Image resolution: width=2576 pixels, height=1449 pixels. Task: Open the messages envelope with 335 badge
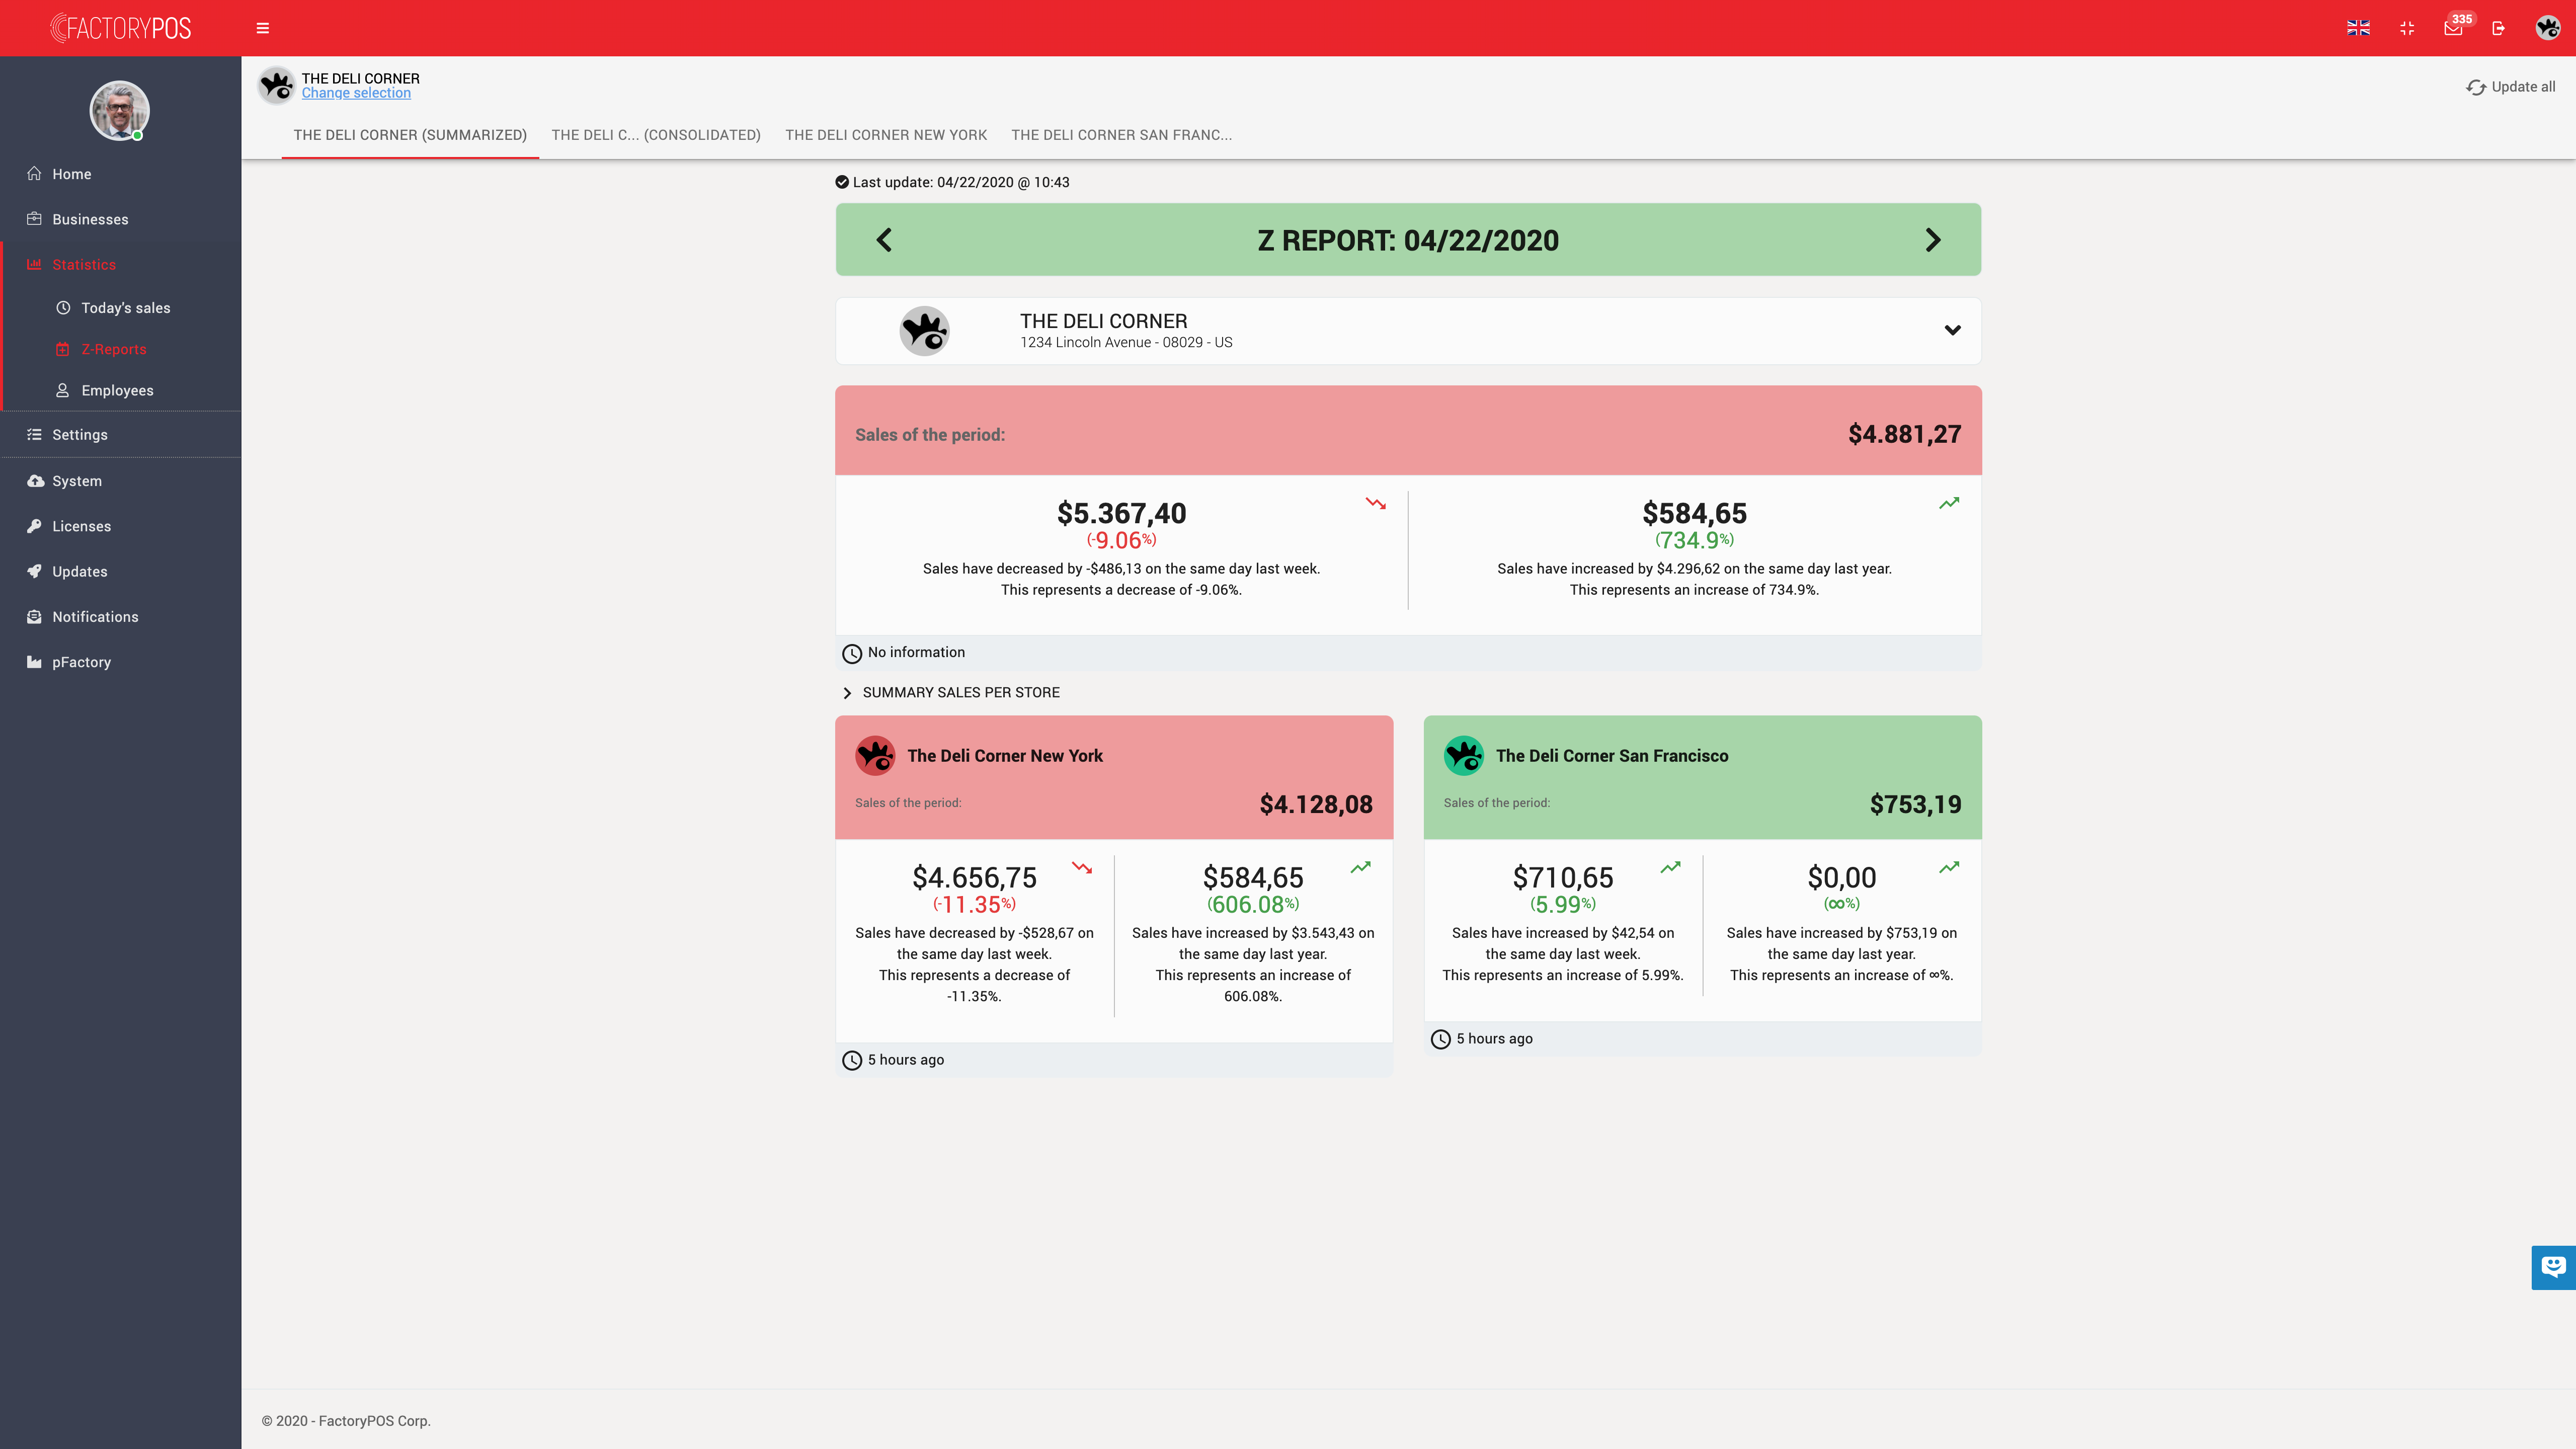(2453, 28)
